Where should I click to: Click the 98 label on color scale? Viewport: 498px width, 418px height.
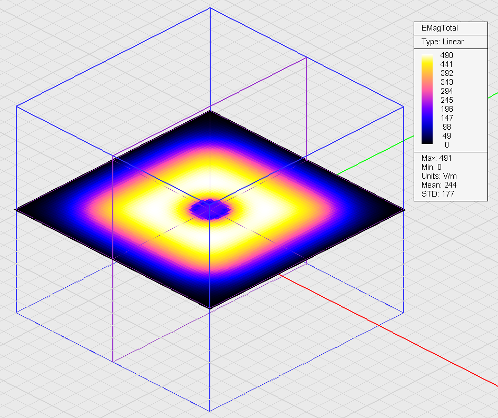pos(446,127)
